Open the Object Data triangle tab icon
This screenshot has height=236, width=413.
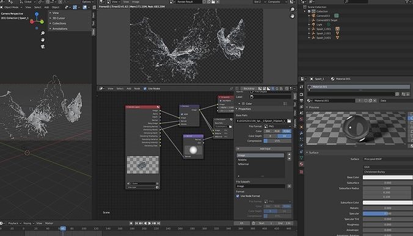click(x=302, y=158)
